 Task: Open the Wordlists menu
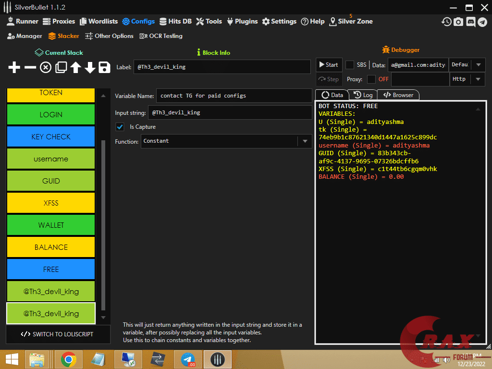[98, 21]
